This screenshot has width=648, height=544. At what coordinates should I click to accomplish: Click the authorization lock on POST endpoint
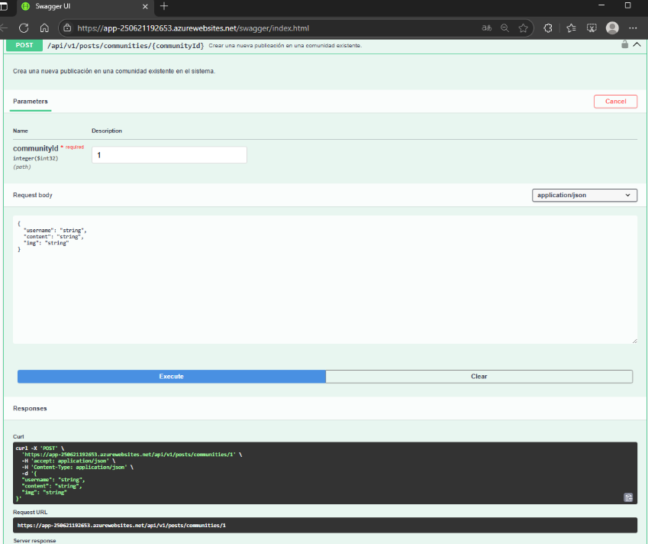(x=624, y=44)
